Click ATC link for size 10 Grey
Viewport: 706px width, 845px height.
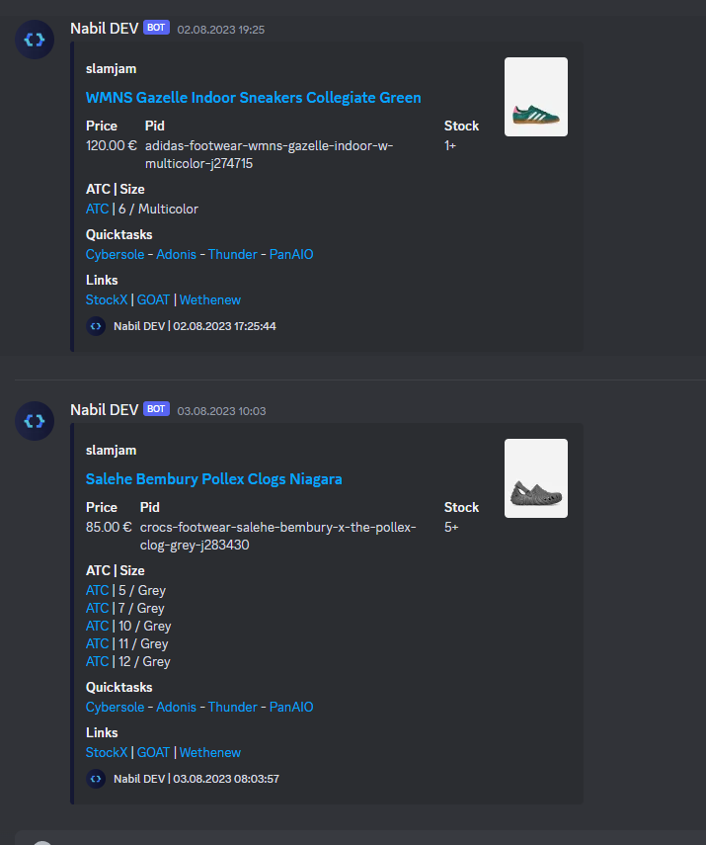(97, 627)
